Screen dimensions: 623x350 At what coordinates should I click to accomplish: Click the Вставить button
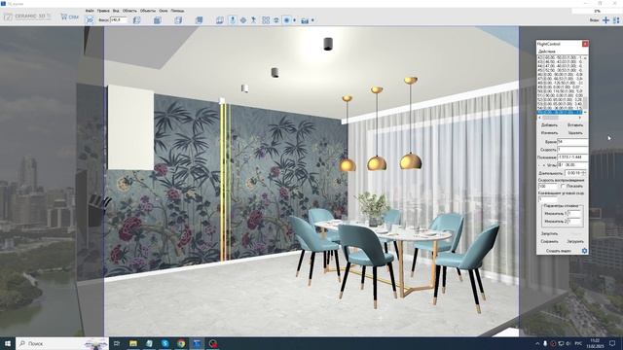tap(575, 125)
